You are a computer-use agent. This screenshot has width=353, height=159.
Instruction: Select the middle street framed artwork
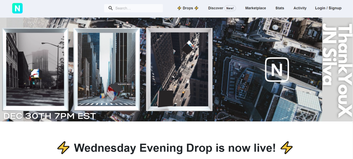(107, 69)
